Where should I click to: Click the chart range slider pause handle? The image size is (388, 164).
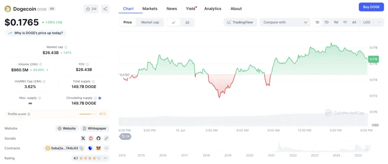point(367,147)
